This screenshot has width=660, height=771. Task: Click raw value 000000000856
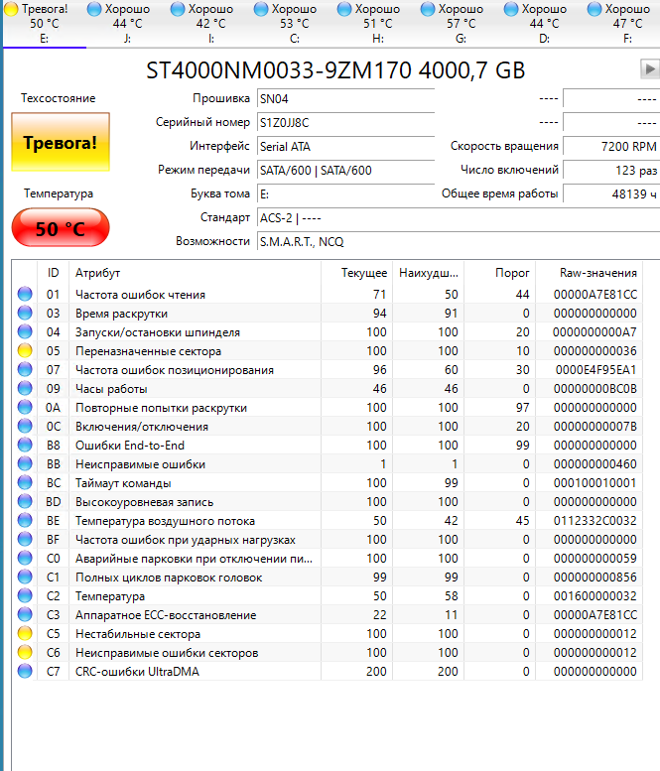pos(595,578)
